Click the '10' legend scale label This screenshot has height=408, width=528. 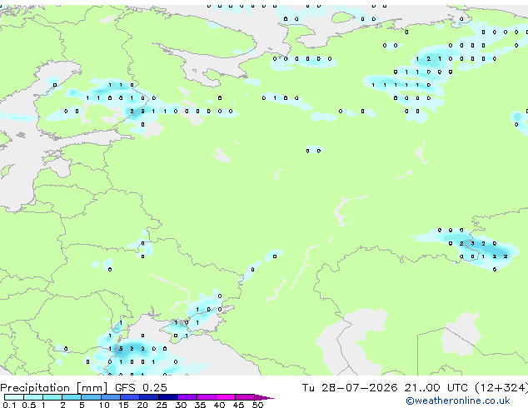[104, 405]
